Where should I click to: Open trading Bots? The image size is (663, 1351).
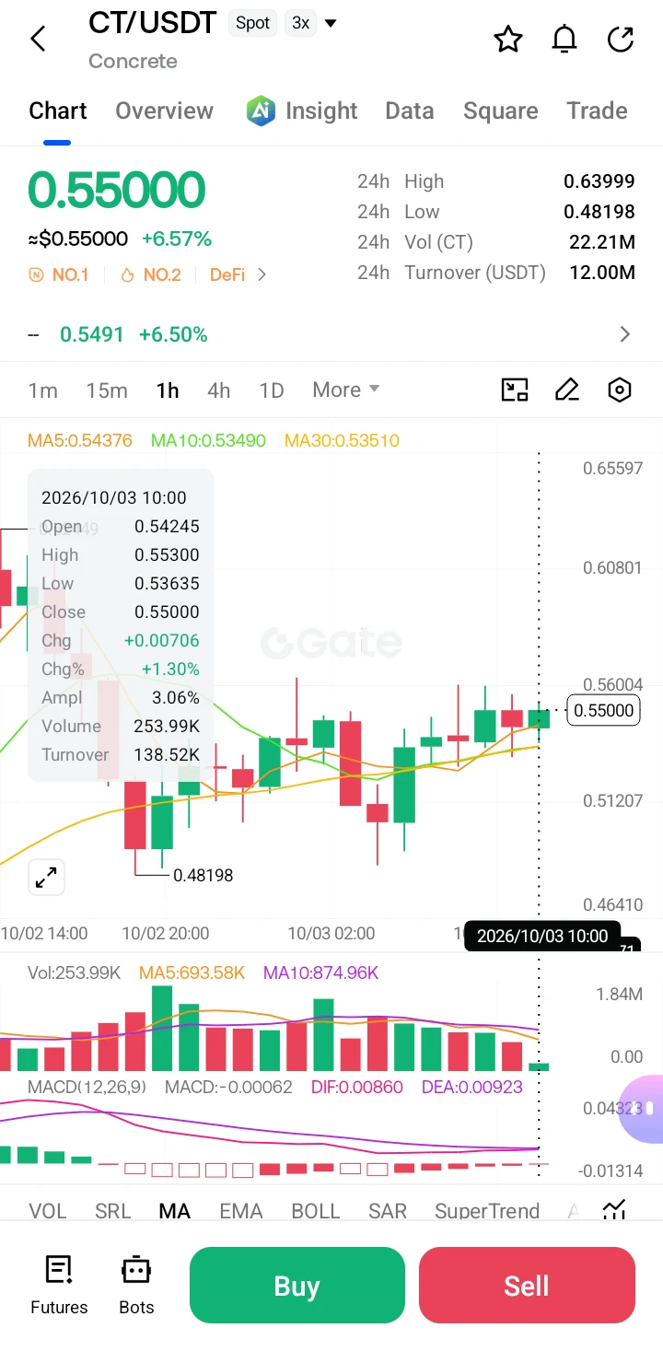(x=136, y=1285)
